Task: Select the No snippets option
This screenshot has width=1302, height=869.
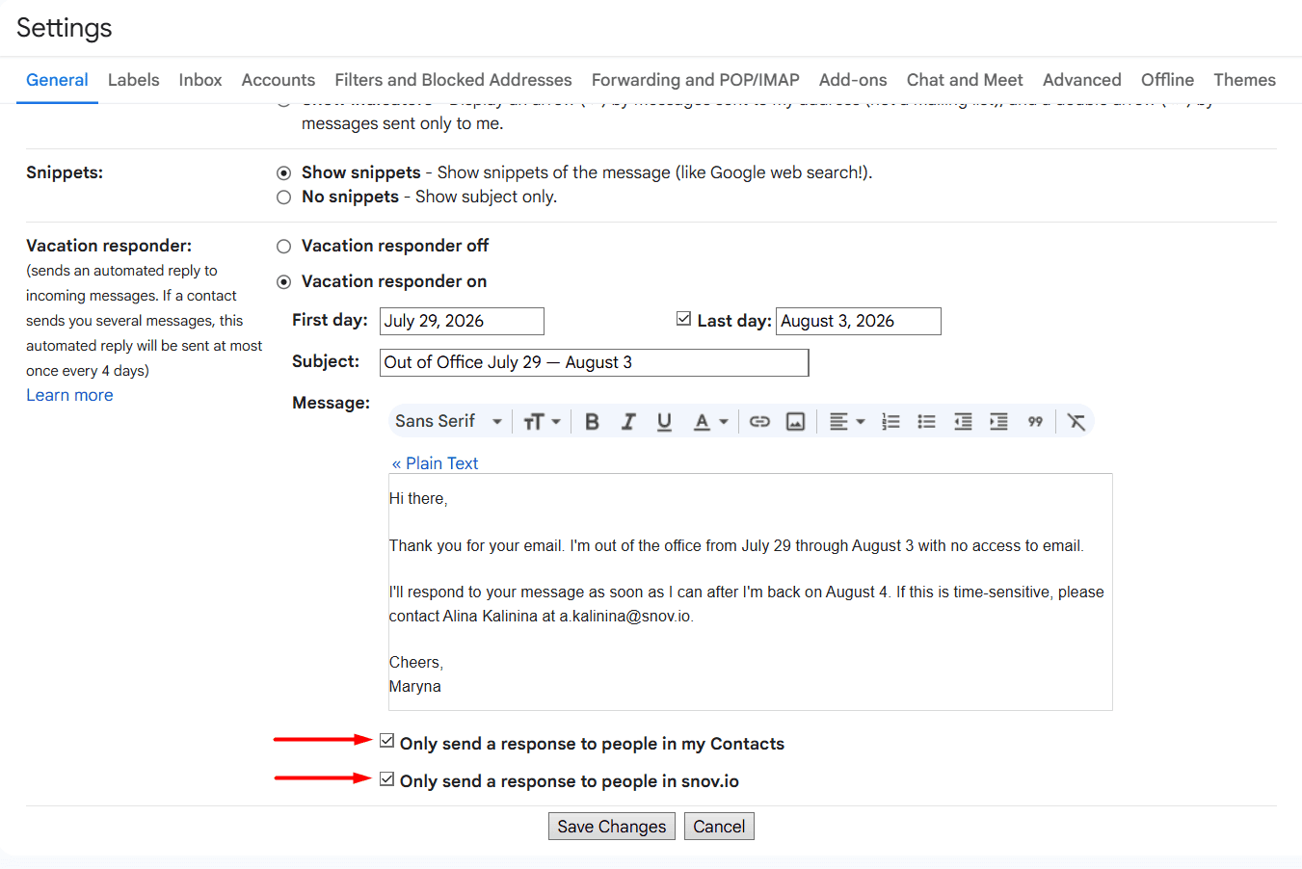Action: click(283, 197)
